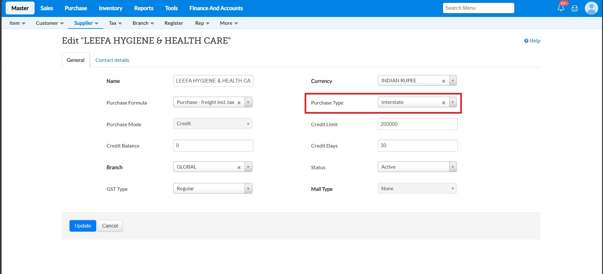Open the notifications bell icon
Image resolution: width=603 pixels, height=274 pixels.
pos(561,8)
